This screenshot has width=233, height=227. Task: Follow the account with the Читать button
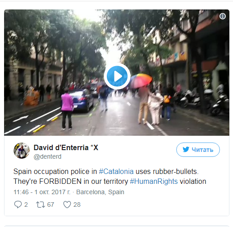(198, 150)
